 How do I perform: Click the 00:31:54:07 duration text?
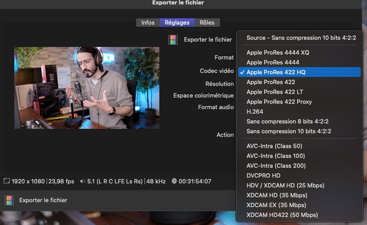[195, 181]
